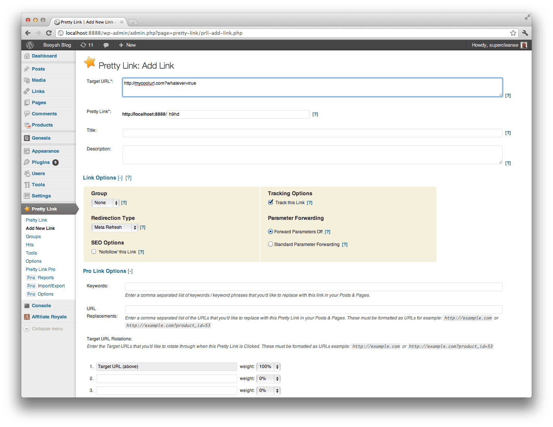Open help link beside Redirection Type dropdown
Viewport: 553px width, 427px height.
(142, 227)
